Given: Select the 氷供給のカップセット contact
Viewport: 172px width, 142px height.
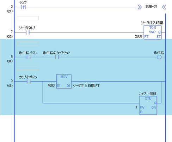Looking at the screenshot, I should 57,57.
